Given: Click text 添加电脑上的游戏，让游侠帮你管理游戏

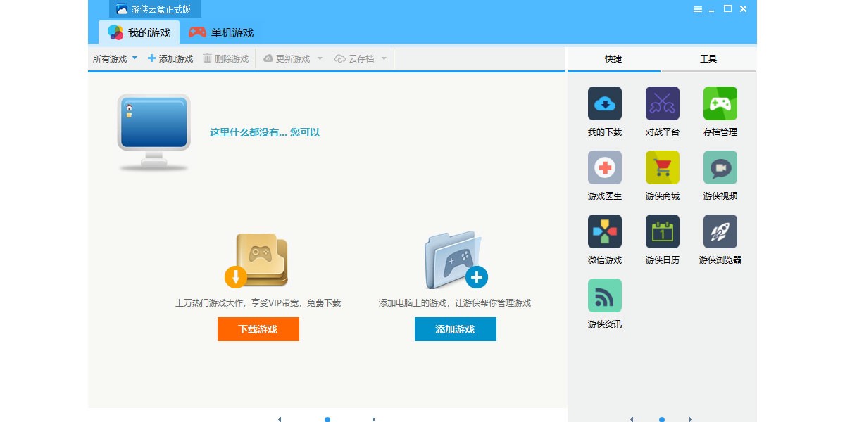Looking at the screenshot, I should point(455,303).
